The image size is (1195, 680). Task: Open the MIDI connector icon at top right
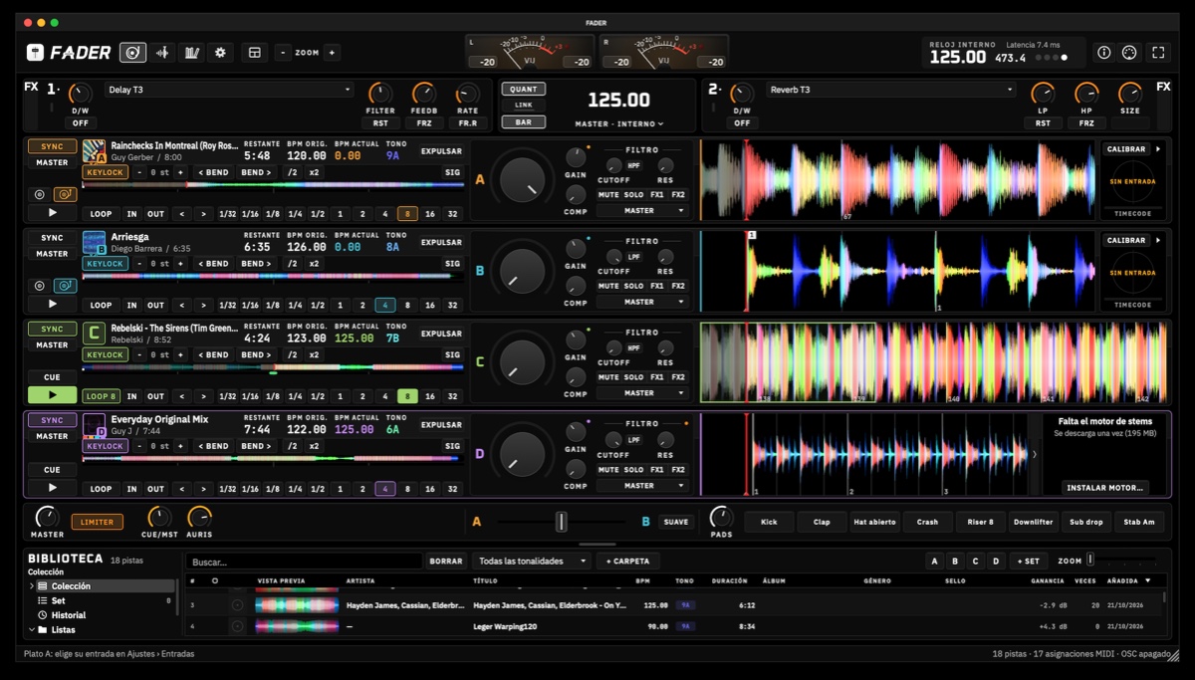[1129, 53]
